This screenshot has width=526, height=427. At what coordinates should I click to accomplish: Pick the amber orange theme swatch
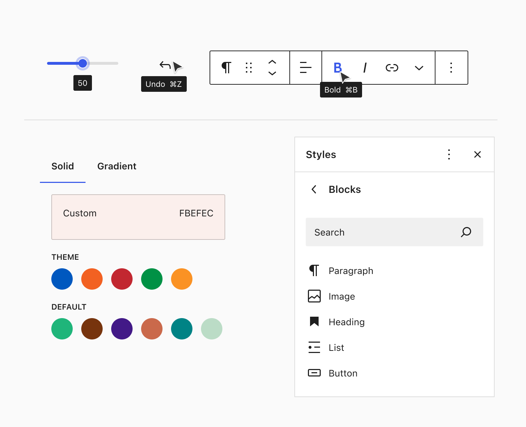coord(182,279)
